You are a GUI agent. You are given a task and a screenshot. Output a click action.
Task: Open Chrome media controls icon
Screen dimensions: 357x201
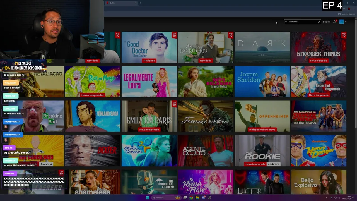click(344, 9)
